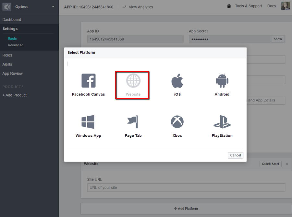Cancel the Select Platform dialog
The width and height of the screenshot is (292, 217).
[x=236, y=155]
